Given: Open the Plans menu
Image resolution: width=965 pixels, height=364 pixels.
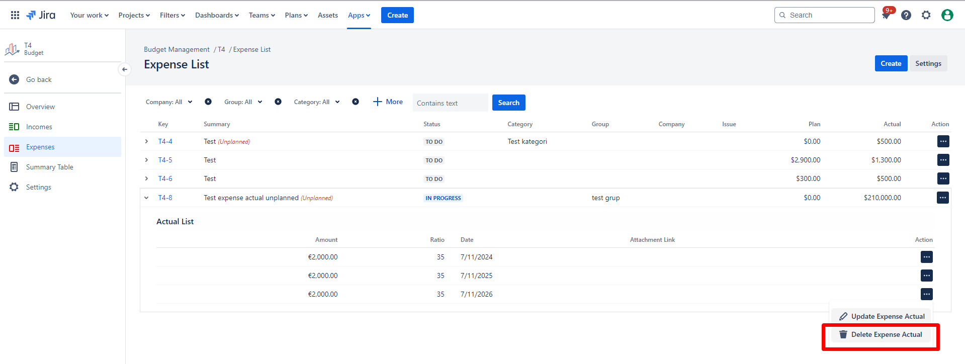Looking at the screenshot, I should point(296,15).
